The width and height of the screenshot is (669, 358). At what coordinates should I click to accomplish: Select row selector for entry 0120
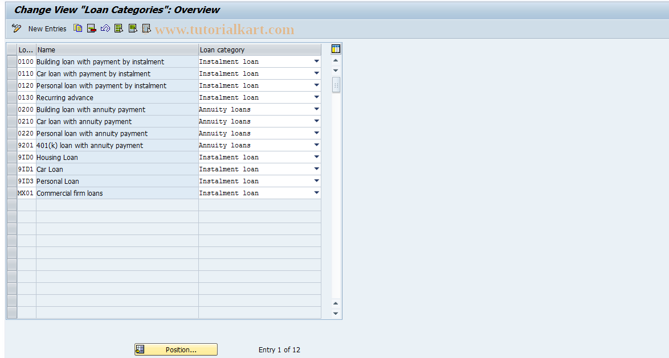tap(12, 85)
